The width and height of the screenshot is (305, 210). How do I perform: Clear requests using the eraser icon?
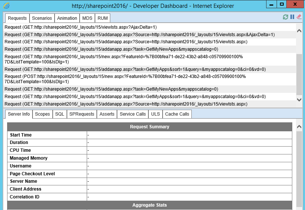pos(299,17)
